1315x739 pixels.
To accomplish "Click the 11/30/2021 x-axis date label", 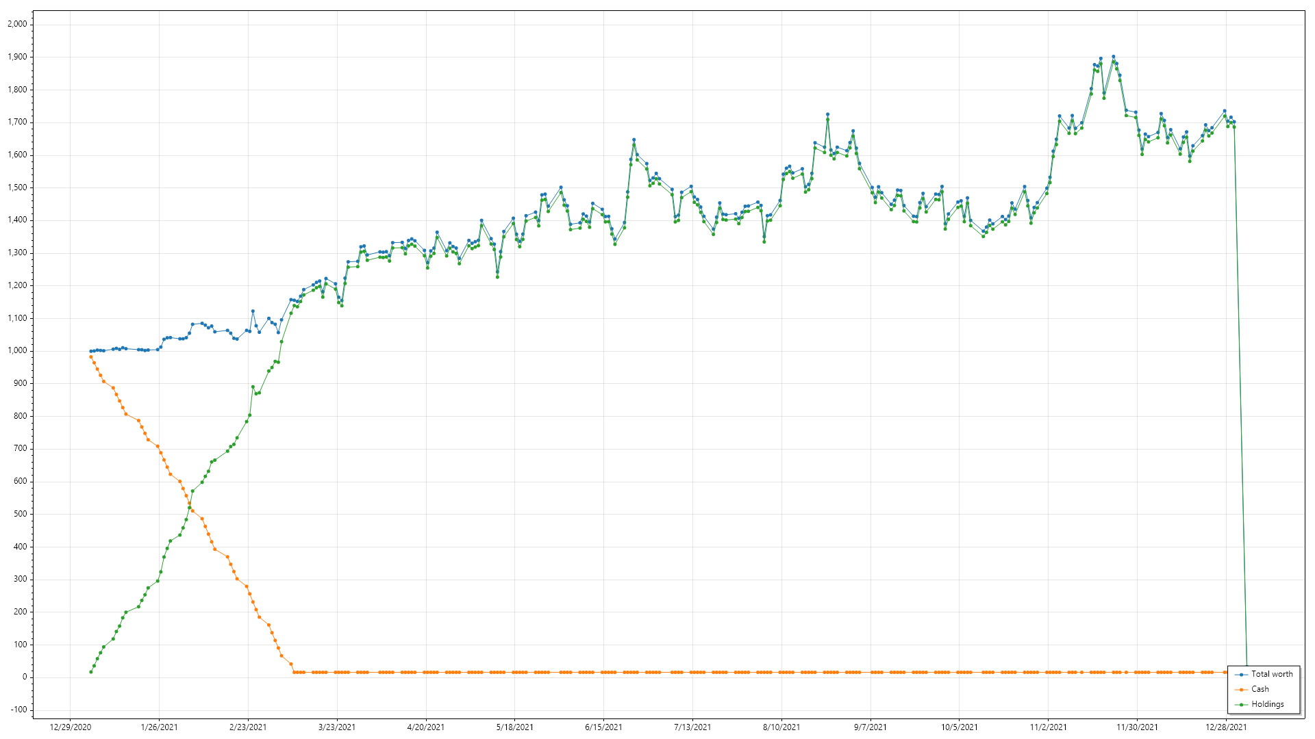I will pos(1137,727).
